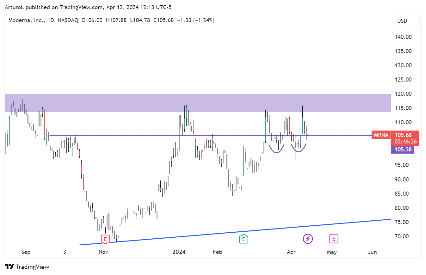Viewport: 426px width, 275px height.
Task: Click the Feb label on time axis
Action: tap(217, 252)
